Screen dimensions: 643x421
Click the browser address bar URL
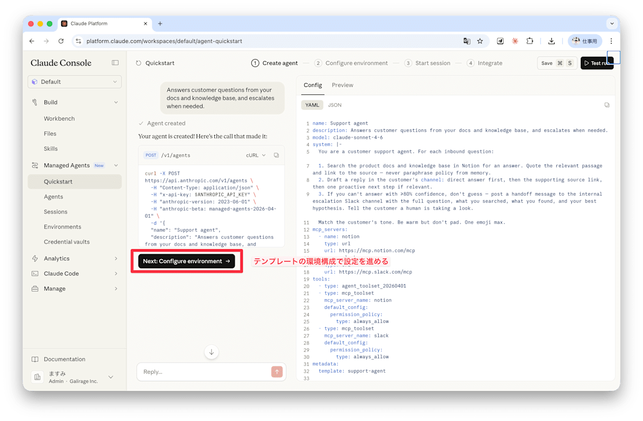click(x=164, y=41)
